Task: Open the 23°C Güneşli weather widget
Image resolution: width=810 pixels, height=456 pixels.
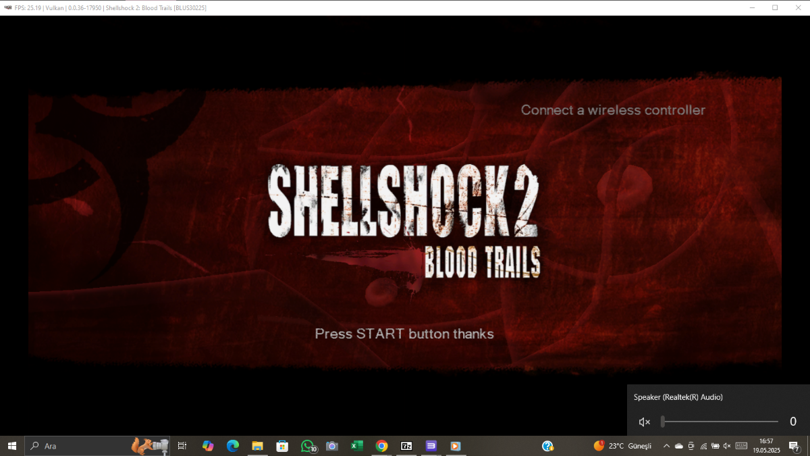Action: tap(622, 446)
